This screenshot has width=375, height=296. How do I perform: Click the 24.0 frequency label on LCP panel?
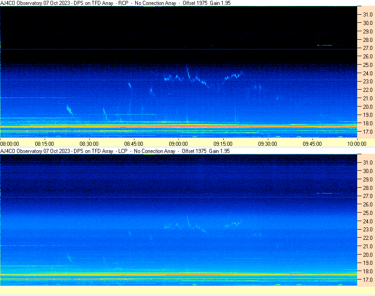(368, 221)
